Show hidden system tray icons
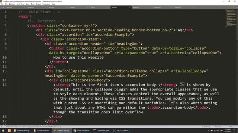This screenshot has height=133, width=238. (x=208, y=130)
